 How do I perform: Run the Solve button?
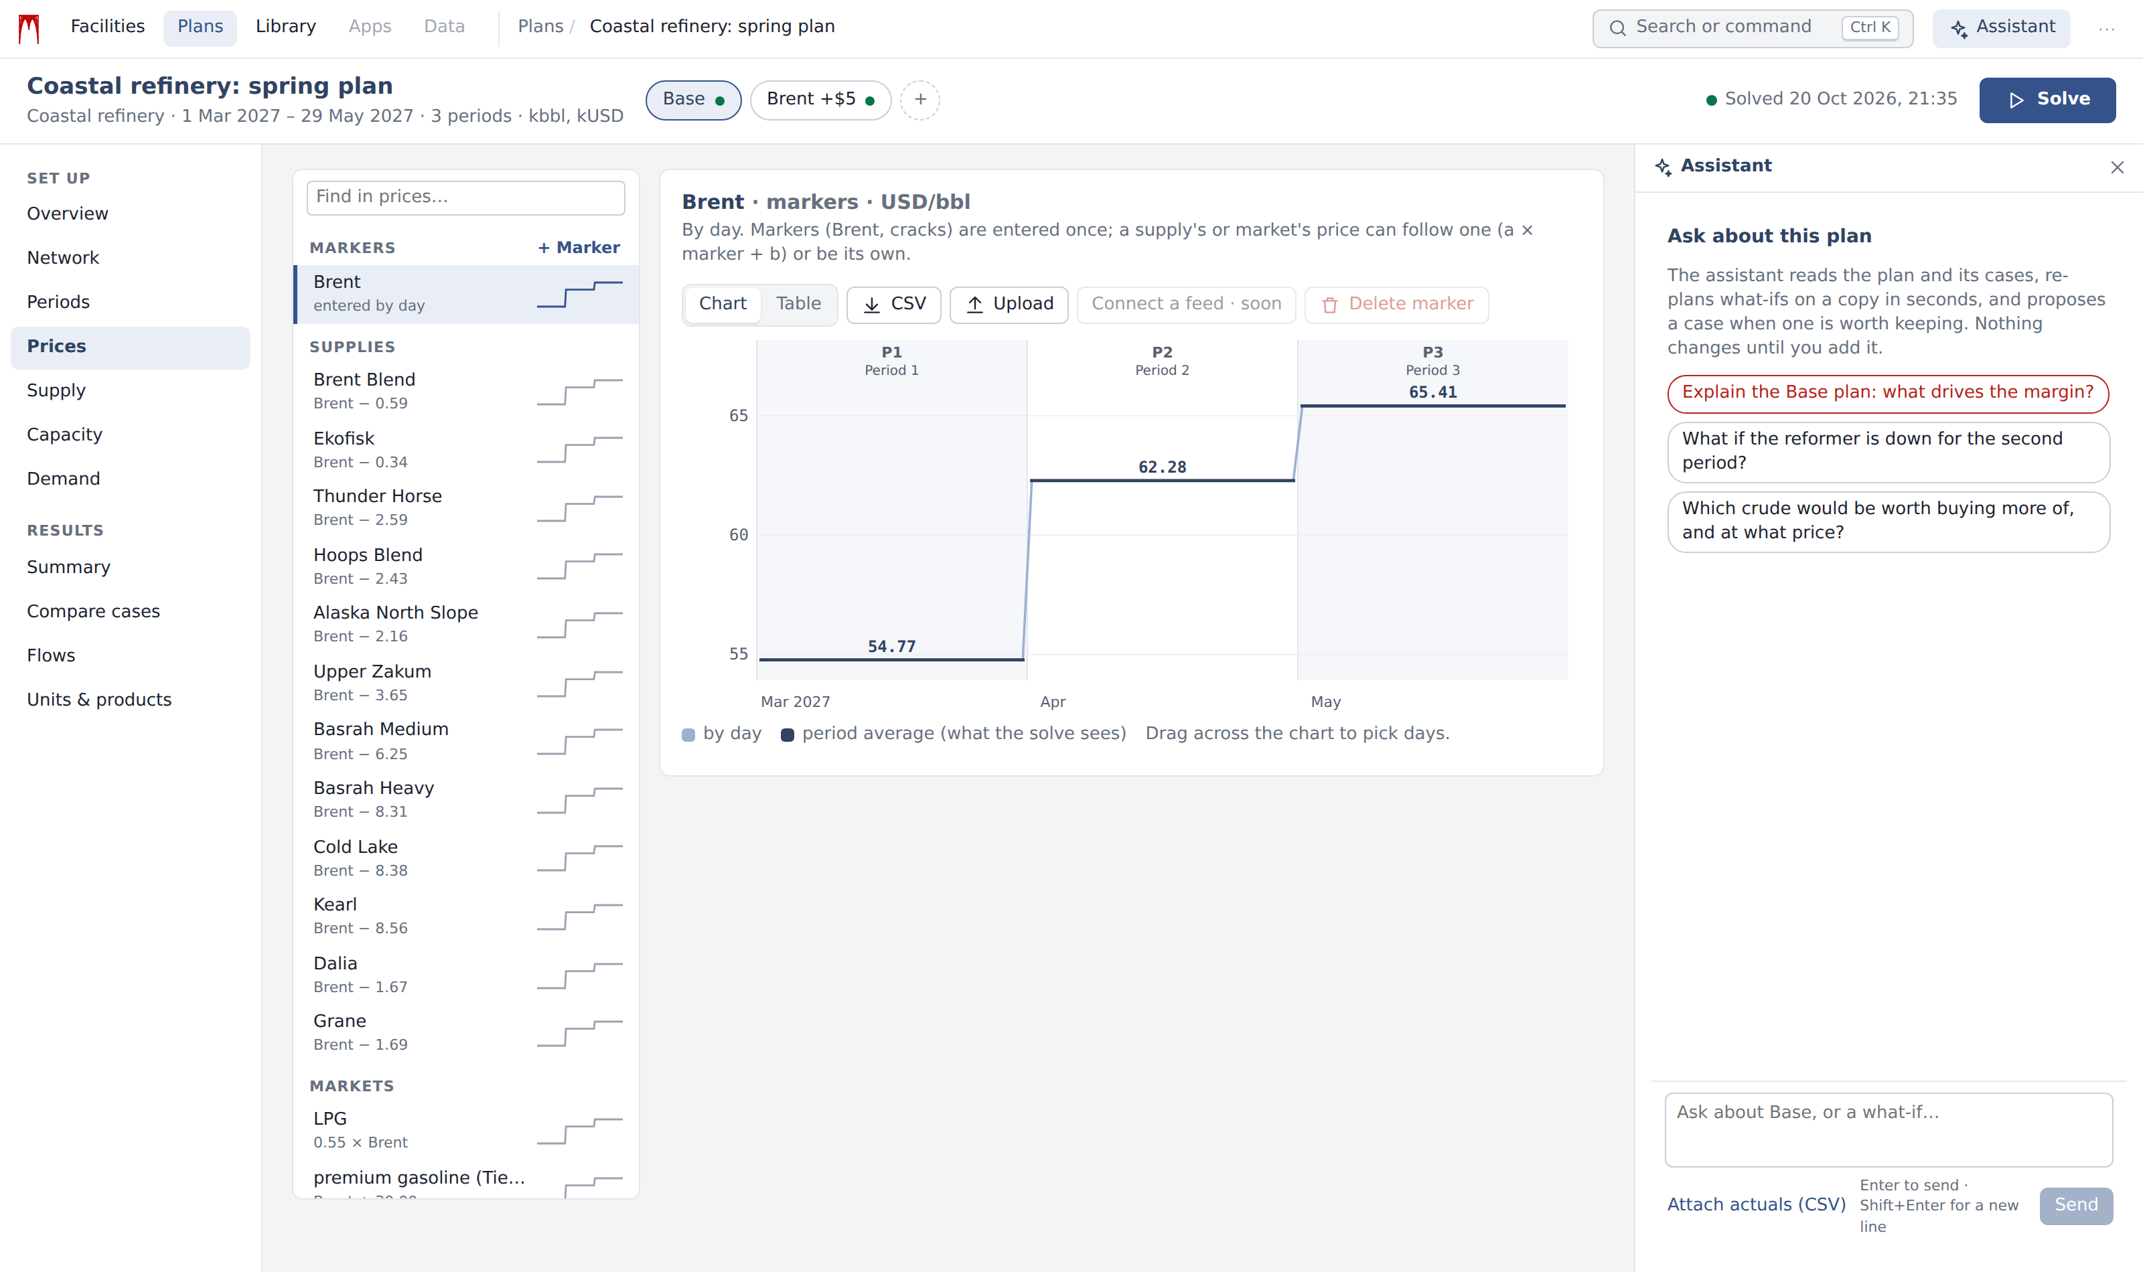pyautogui.click(x=2047, y=100)
